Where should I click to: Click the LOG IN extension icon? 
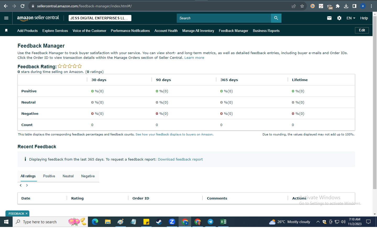pyautogui.click(x=321, y=6)
